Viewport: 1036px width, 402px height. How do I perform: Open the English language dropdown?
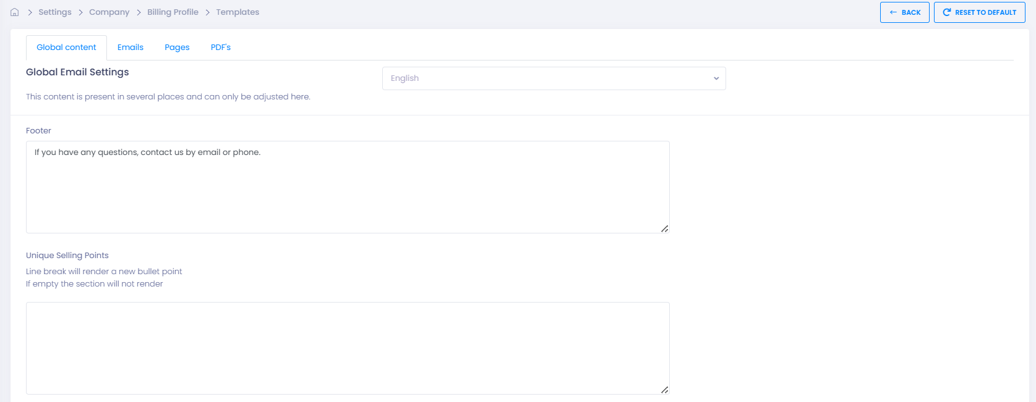click(553, 78)
